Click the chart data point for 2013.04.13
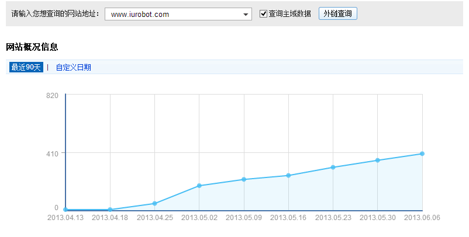 pyautogui.click(x=65, y=210)
